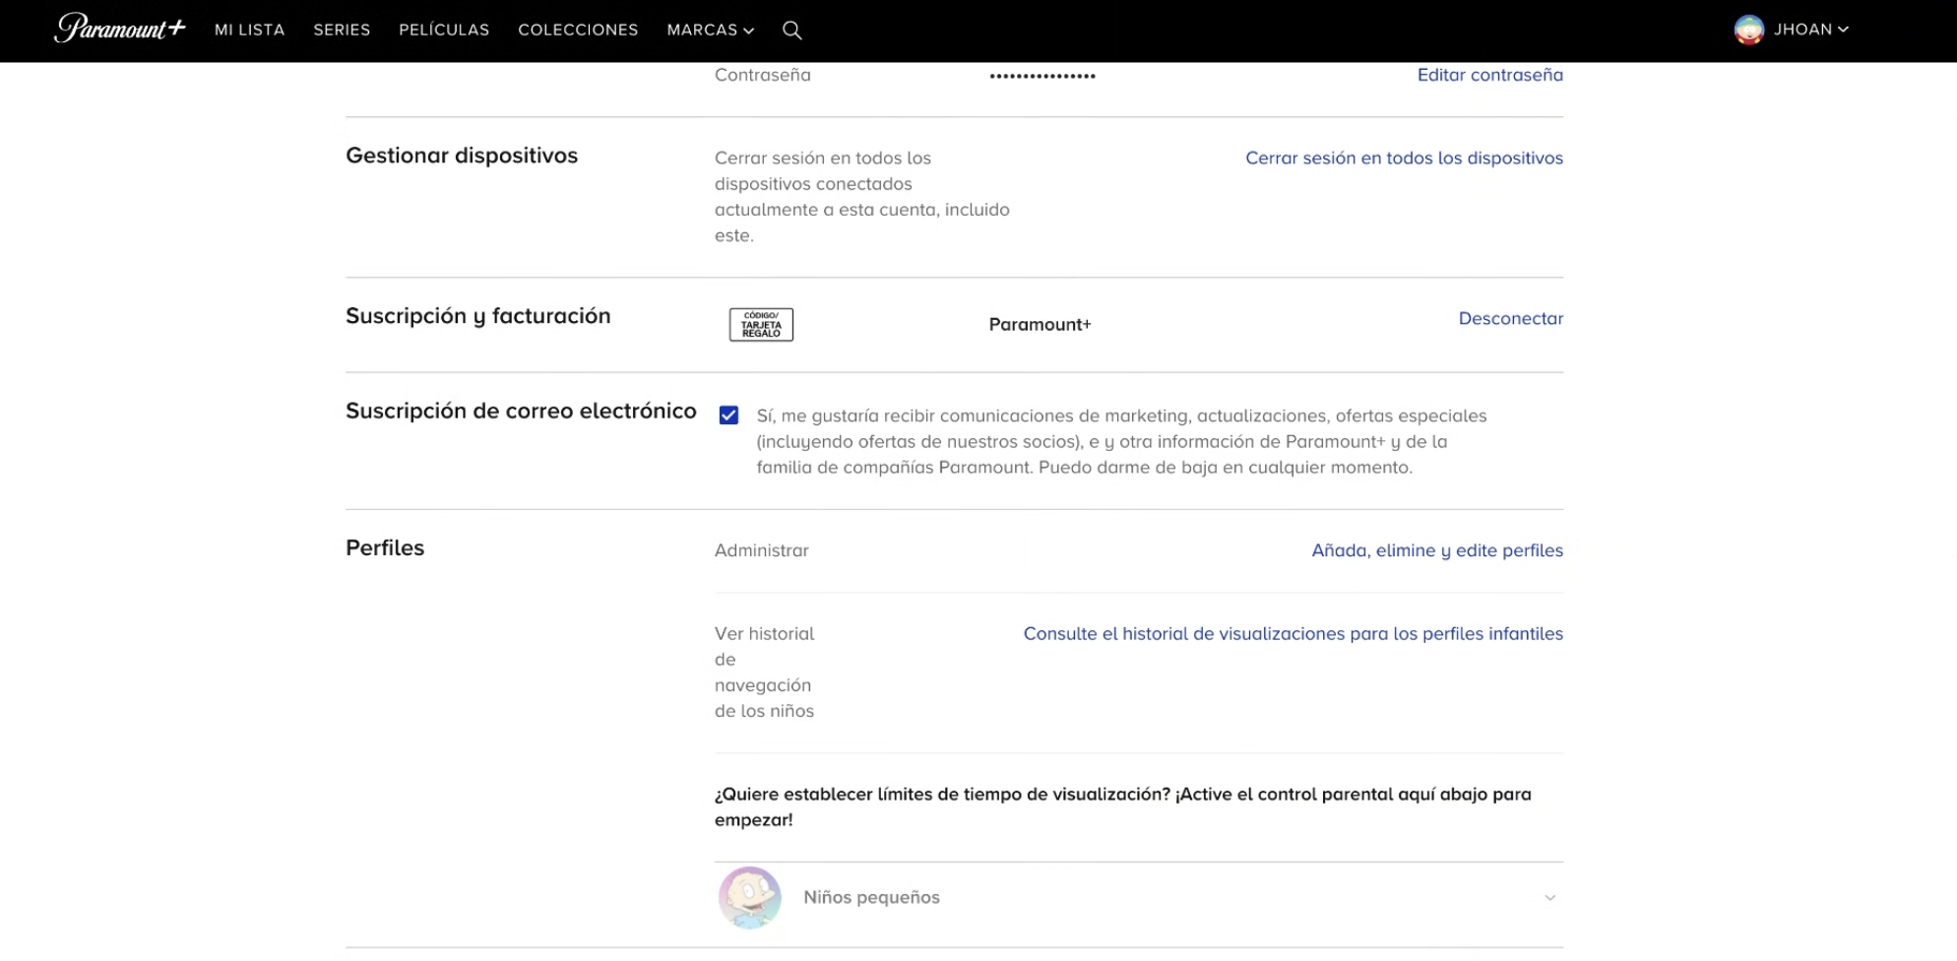
Task: Expand the MARCAS dropdown menu
Action: coord(710,31)
